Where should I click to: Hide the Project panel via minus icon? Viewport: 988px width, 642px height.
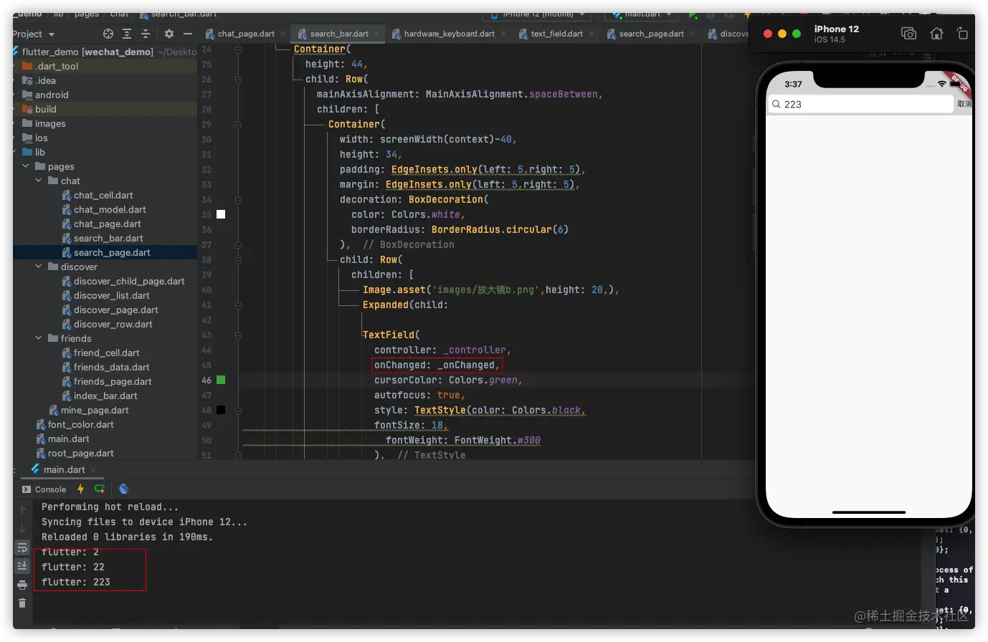pos(188,34)
